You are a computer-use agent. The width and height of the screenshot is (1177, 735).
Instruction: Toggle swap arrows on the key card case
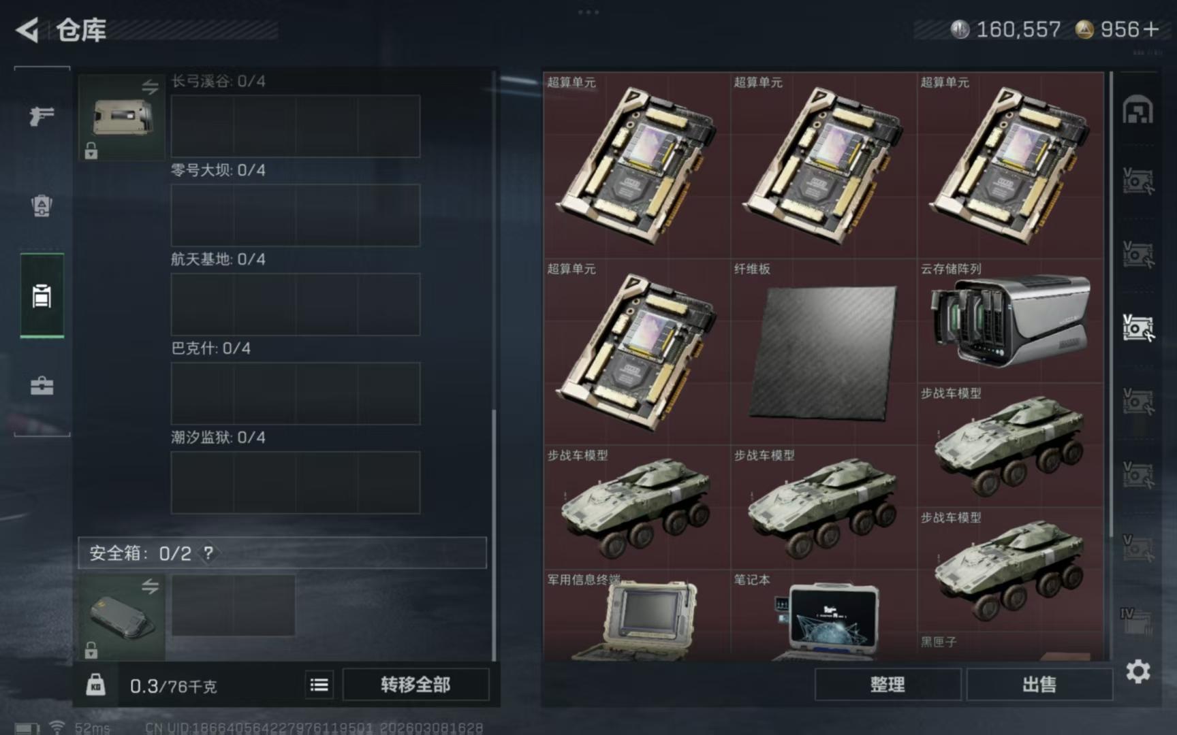coord(150,87)
